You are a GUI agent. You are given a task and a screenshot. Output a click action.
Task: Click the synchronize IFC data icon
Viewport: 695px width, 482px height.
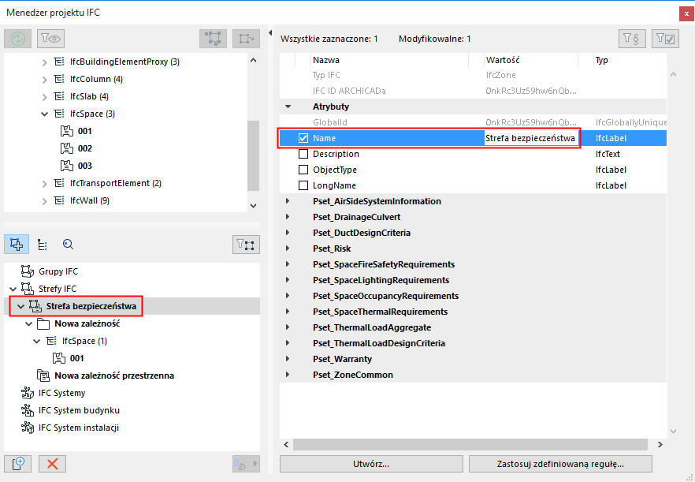pos(17,38)
